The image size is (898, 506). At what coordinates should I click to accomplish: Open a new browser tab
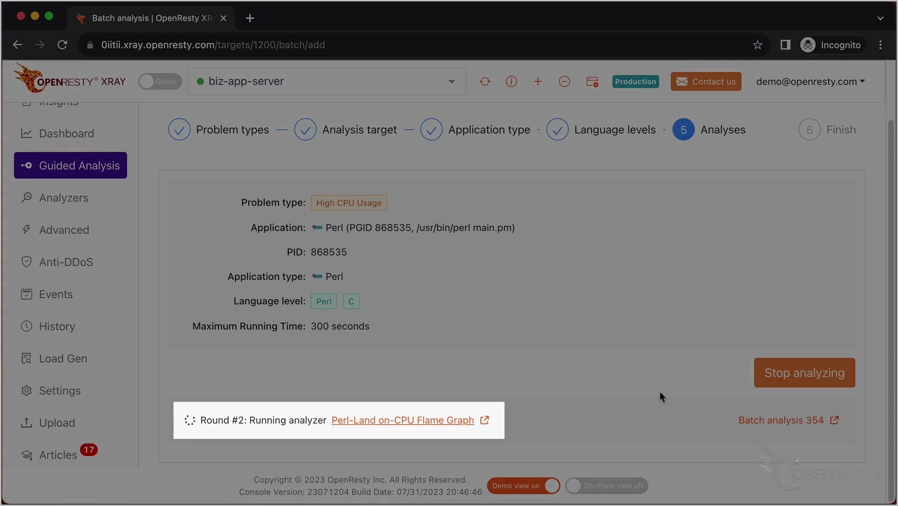(250, 18)
